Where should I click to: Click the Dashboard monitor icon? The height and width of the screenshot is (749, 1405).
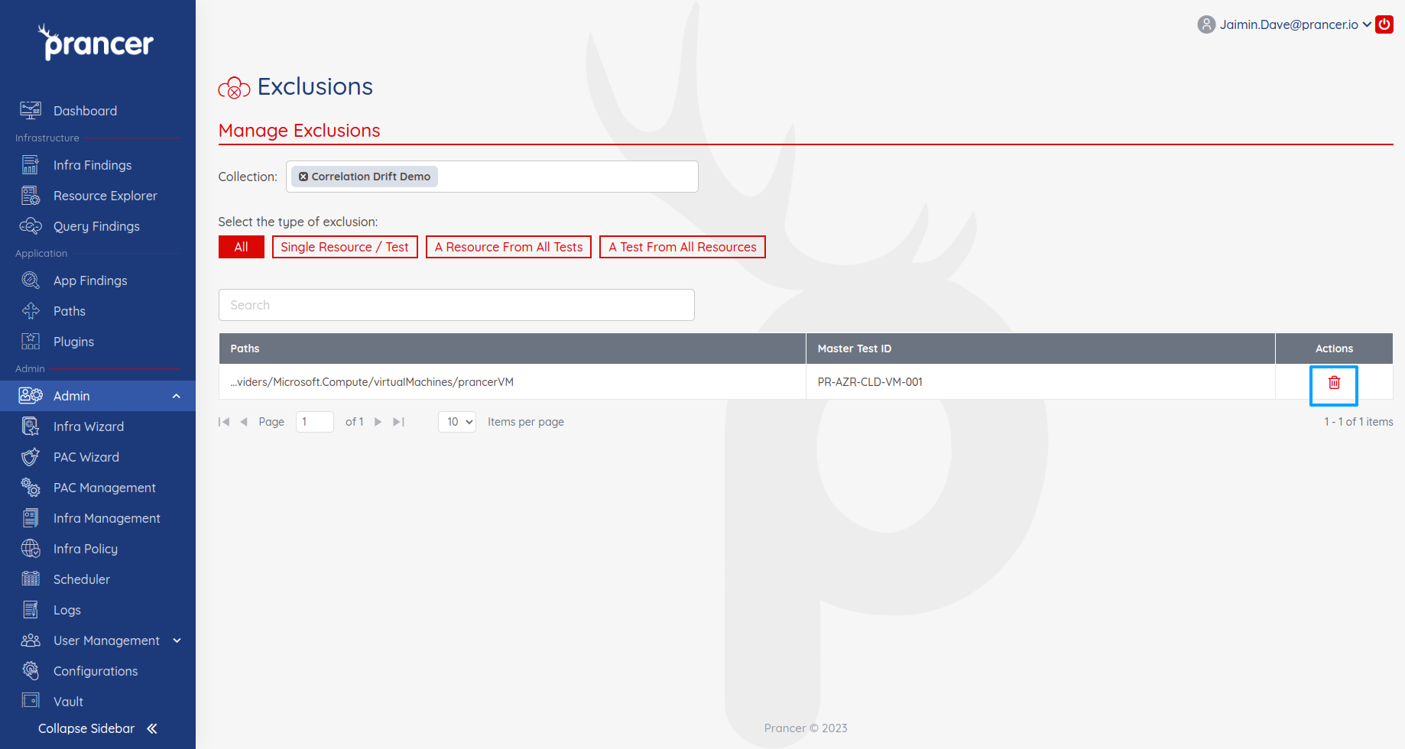31,111
